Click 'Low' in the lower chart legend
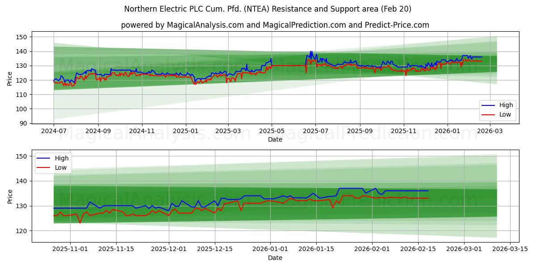Screen dimensions: 536x268 [61, 167]
